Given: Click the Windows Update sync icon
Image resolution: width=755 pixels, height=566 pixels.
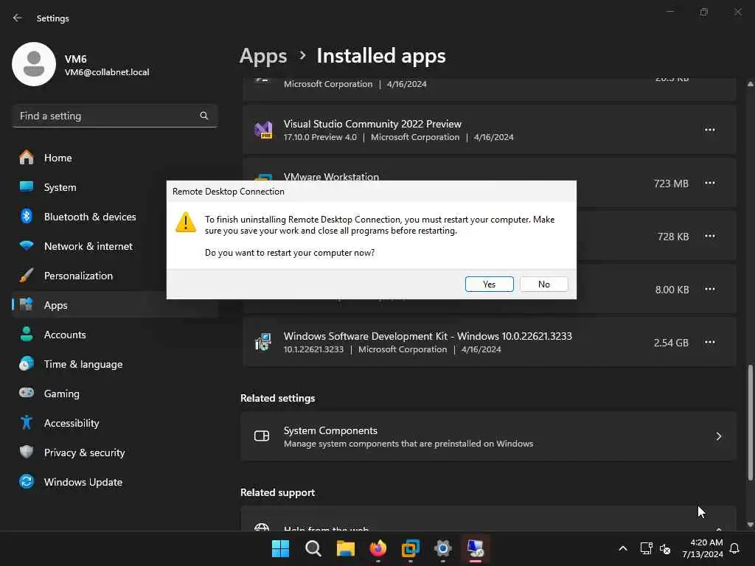Looking at the screenshot, I should coord(27,482).
